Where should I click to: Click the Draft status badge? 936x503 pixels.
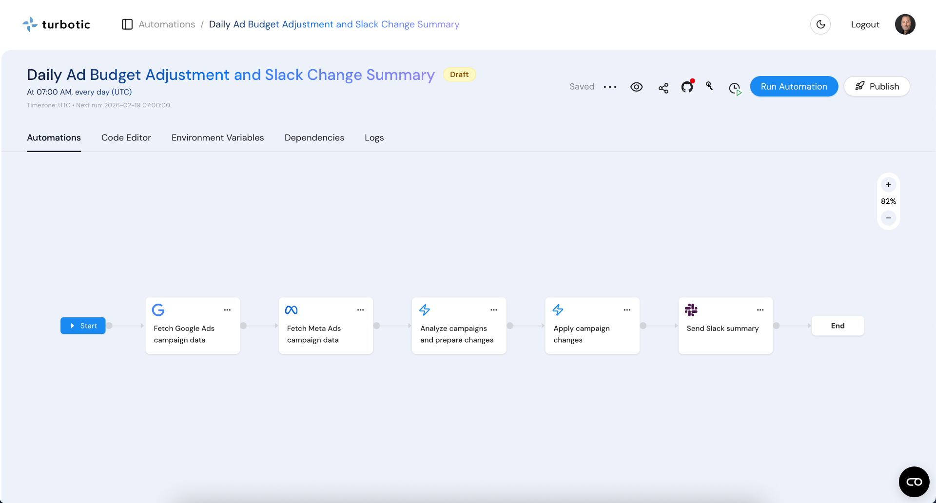tap(459, 75)
